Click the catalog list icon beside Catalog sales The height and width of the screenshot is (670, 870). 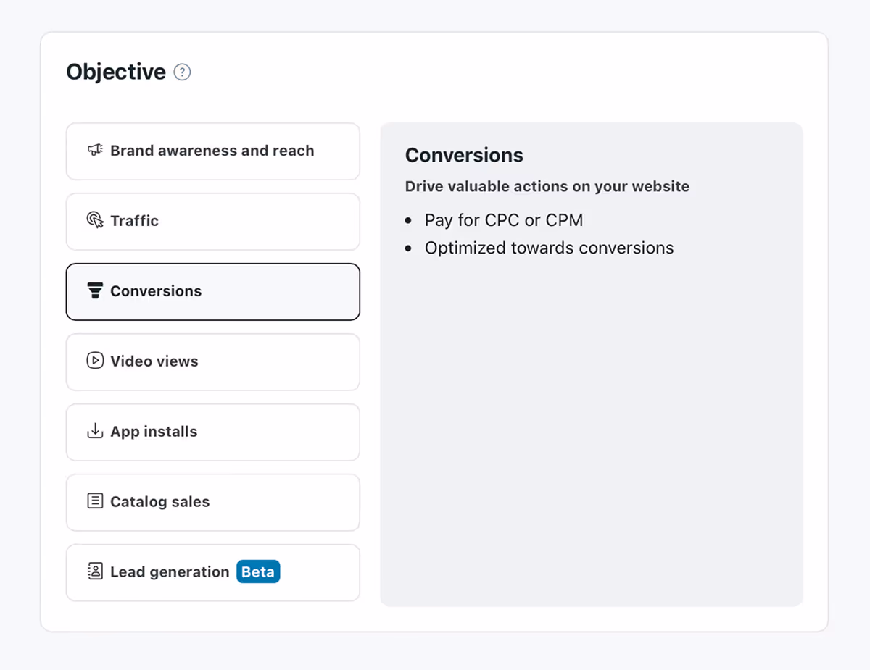point(95,501)
